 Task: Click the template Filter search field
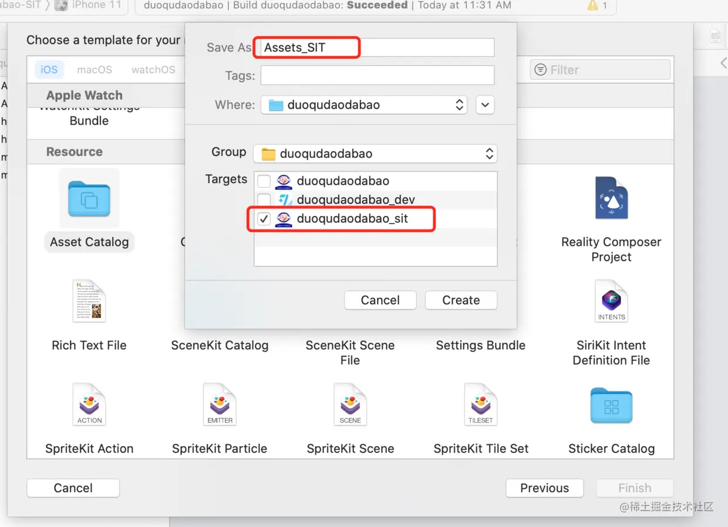coord(600,70)
